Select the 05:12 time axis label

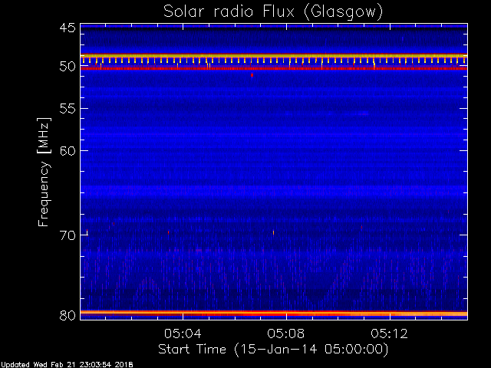(389, 333)
